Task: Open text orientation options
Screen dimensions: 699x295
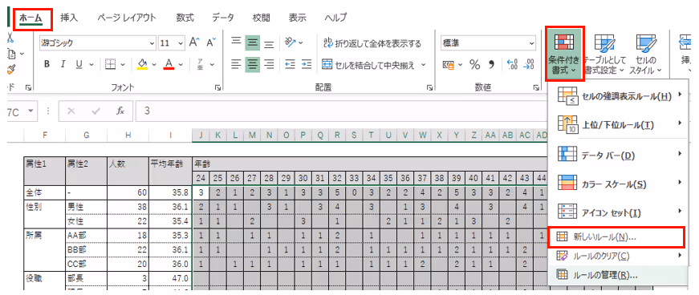Action: pyautogui.click(x=294, y=42)
